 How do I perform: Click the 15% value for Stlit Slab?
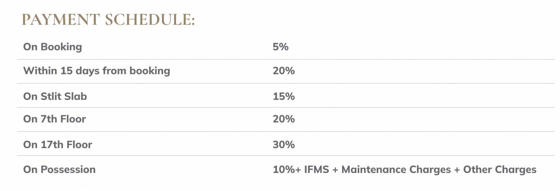click(x=283, y=96)
